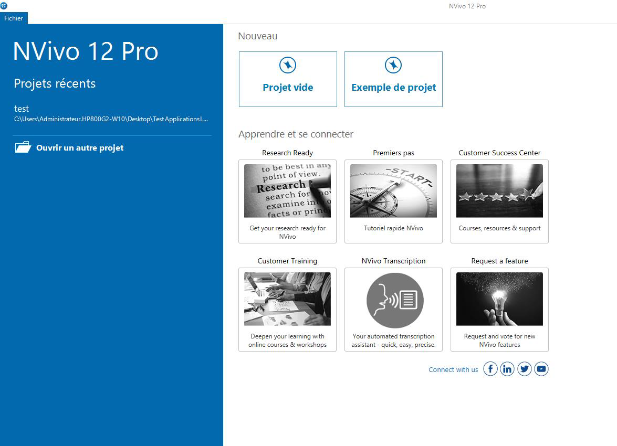Click the Facebook icon
The height and width of the screenshot is (446, 617).
[x=490, y=369]
